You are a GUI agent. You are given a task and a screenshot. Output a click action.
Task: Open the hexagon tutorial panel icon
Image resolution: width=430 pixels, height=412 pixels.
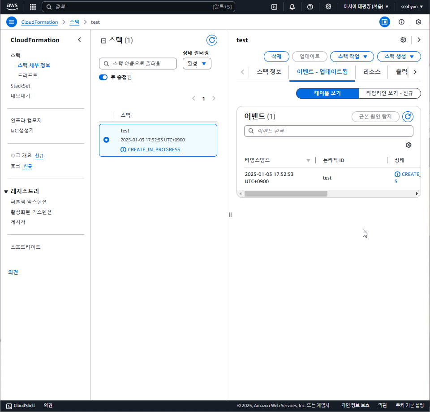418,22
